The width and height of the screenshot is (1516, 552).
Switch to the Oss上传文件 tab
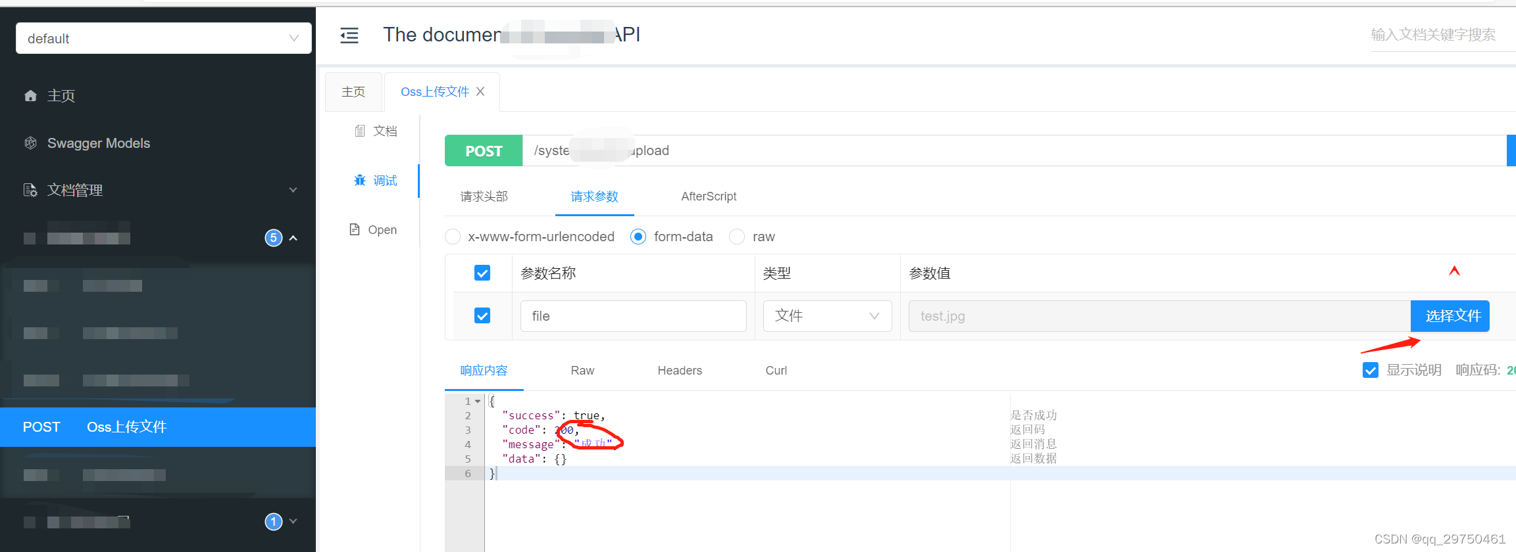click(435, 91)
